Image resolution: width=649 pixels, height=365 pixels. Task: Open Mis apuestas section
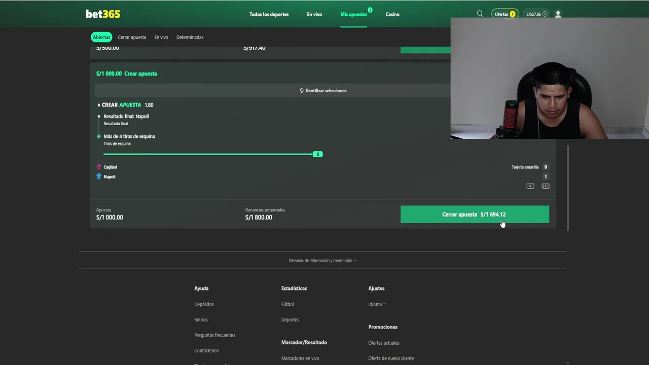pos(353,14)
